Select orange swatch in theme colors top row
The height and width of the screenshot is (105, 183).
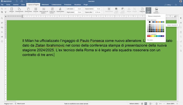click(156, 22)
